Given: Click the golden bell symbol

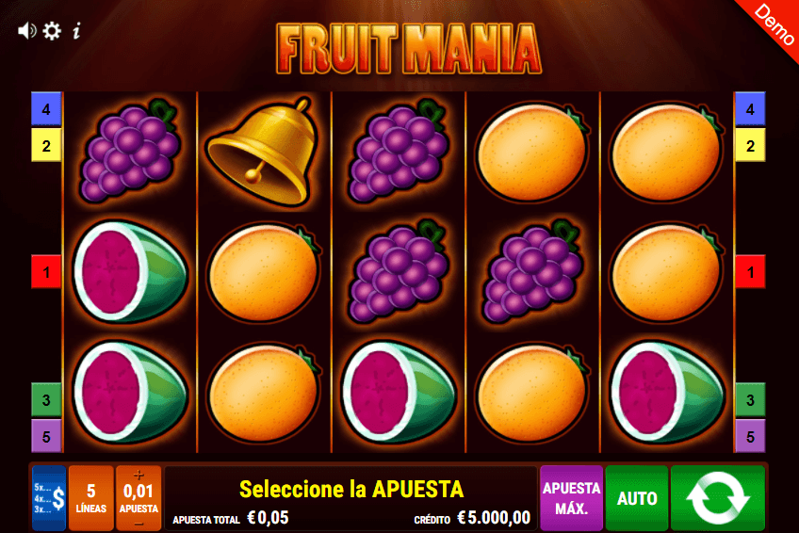Looking at the screenshot, I should tap(263, 152).
